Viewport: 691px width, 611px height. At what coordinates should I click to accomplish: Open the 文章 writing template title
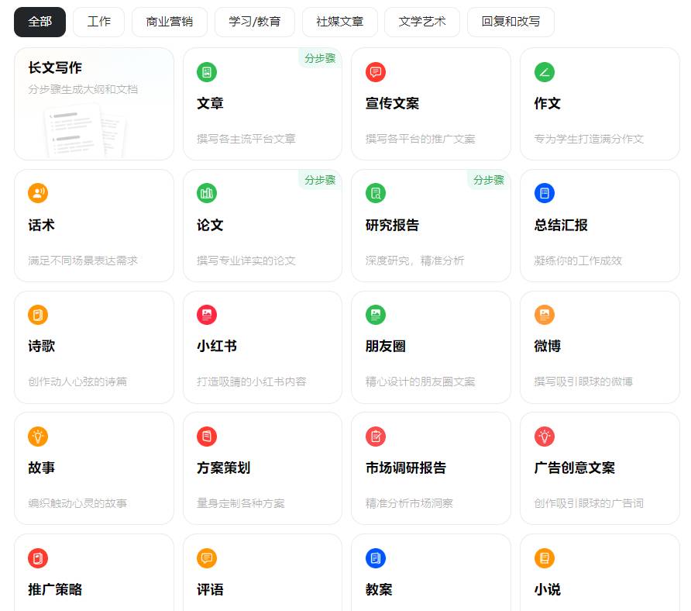[210, 103]
